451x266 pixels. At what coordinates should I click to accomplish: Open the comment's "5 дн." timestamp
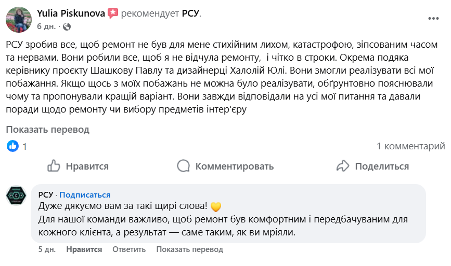point(47,249)
